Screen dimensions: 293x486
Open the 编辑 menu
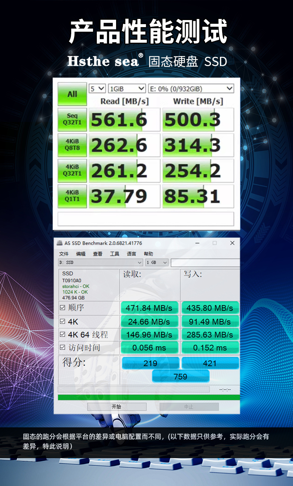point(80,254)
